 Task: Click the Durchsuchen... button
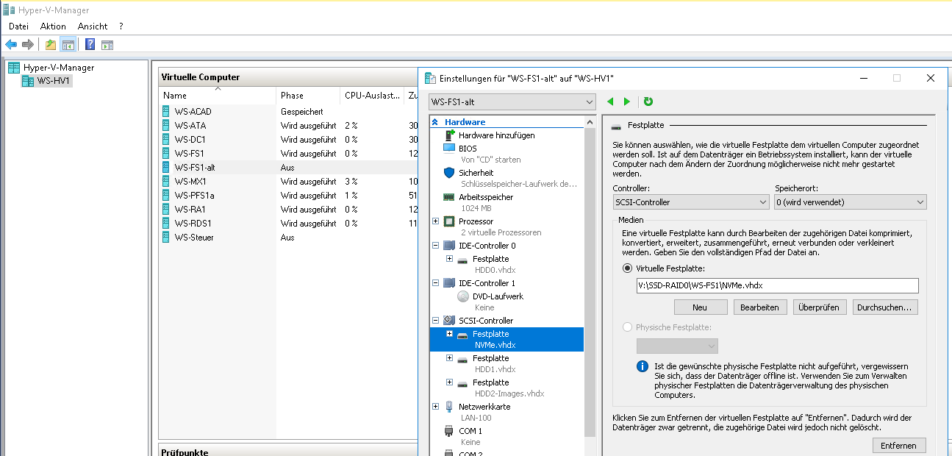[885, 307]
